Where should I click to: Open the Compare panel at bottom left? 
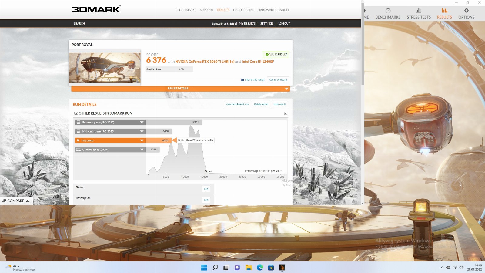(16, 201)
